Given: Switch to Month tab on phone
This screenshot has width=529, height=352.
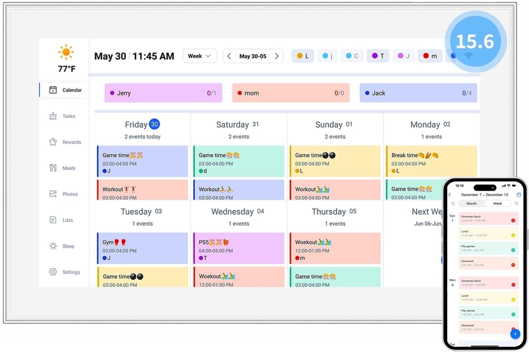Looking at the screenshot, I should pyautogui.click(x=471, y=203).
